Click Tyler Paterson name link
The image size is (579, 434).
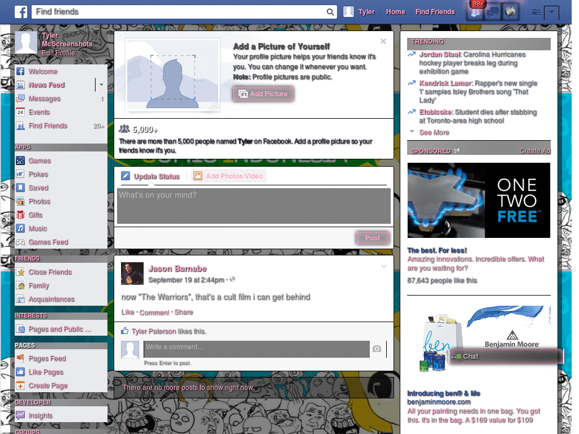pos(154,331)
